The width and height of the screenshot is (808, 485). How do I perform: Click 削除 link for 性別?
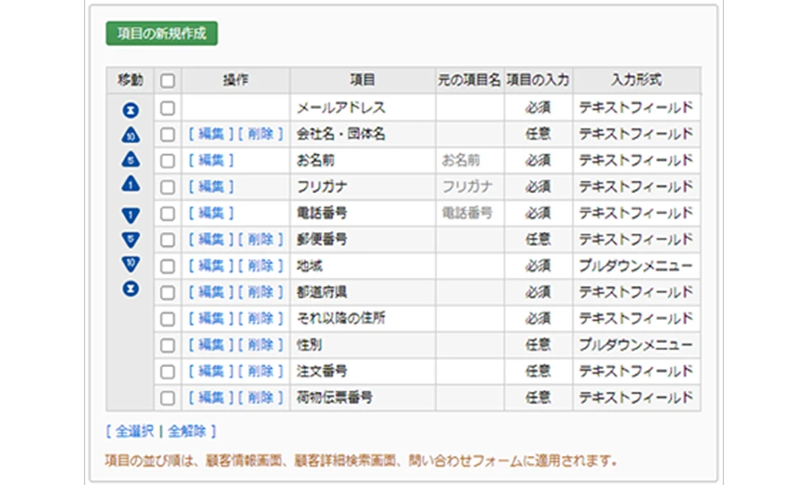pyautogui.click(x=260, y=345)
